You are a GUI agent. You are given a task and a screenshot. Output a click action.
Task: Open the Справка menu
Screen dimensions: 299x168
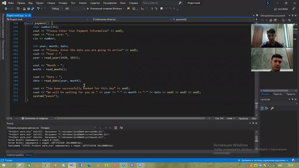(x=134, y=3)
